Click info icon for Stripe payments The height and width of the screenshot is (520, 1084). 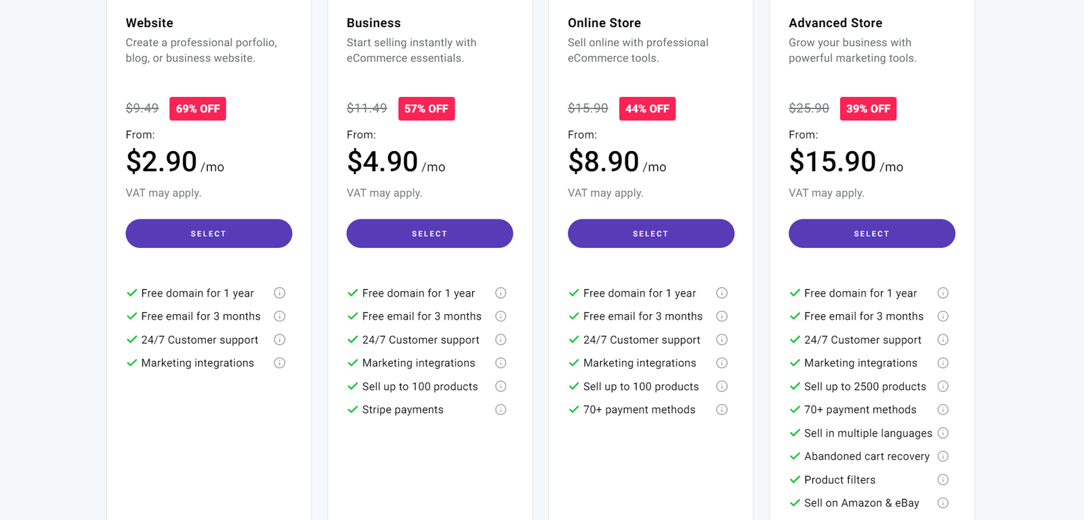tap(501, 410)
